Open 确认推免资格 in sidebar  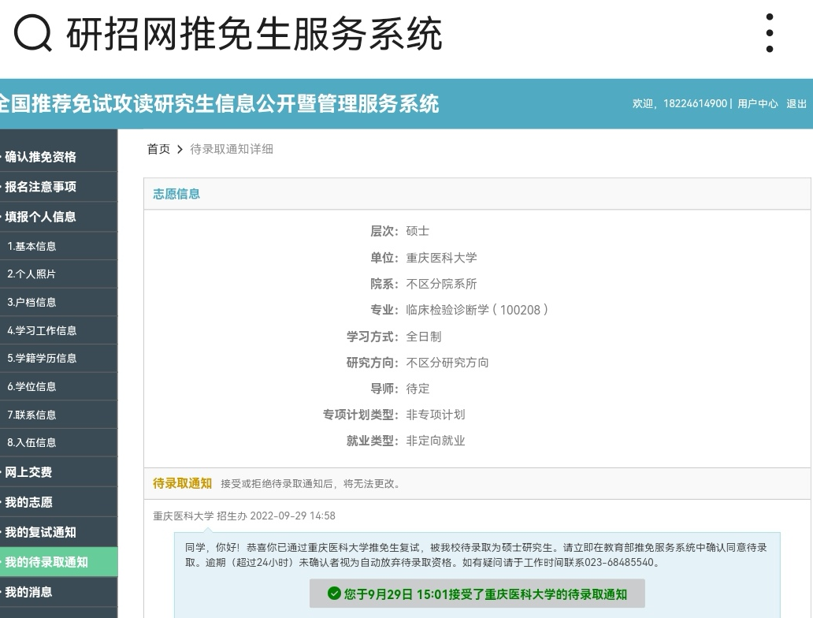41,157
